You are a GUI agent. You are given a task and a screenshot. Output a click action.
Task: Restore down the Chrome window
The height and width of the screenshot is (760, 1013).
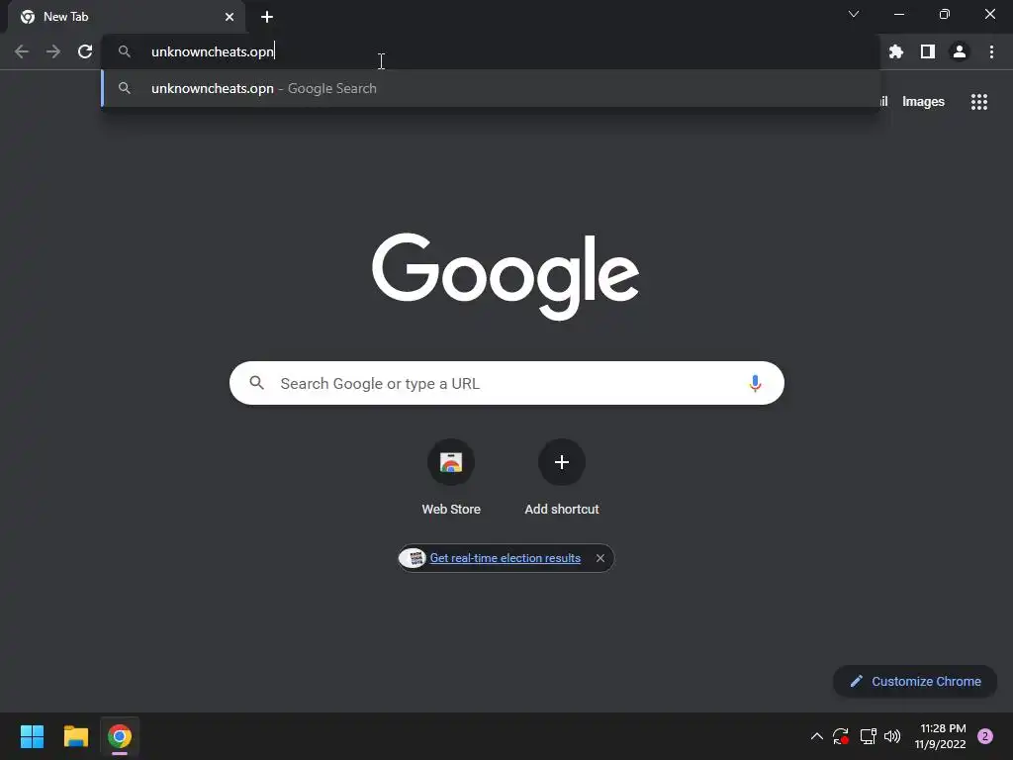click(x=945, y=14)
